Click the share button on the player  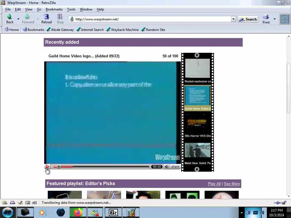175,166
